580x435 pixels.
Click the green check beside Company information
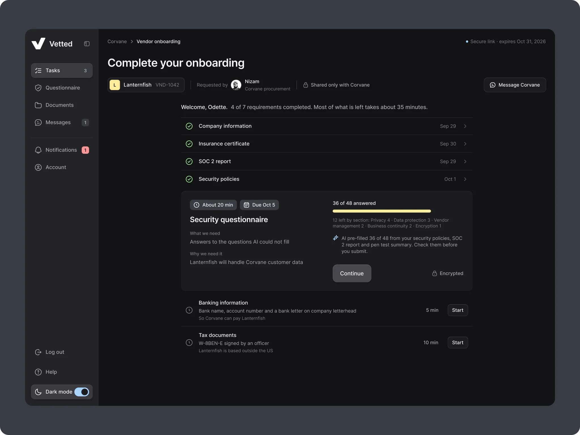point(189,126)
